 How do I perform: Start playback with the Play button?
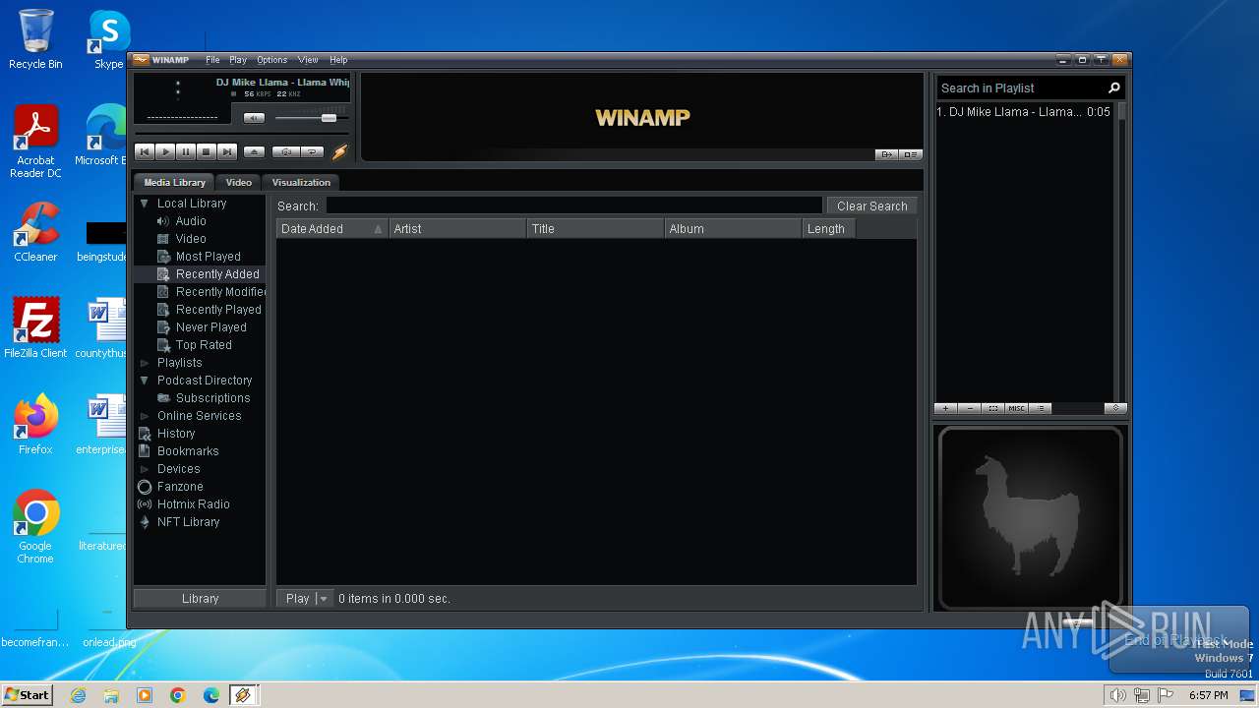[165, 151]
